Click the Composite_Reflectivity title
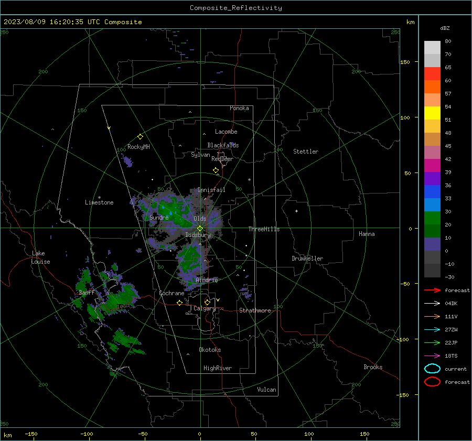The image size is (472, 441). point(235,8)
